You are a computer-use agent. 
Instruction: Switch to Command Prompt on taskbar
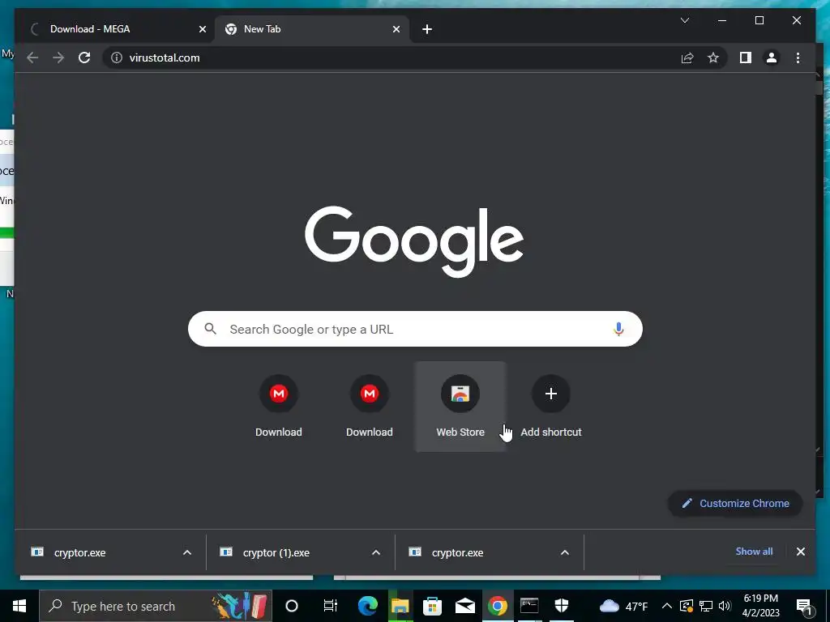529,606
